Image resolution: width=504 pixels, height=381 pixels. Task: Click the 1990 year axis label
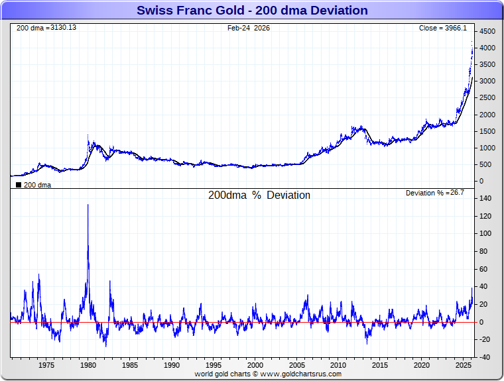coord(172,365)
